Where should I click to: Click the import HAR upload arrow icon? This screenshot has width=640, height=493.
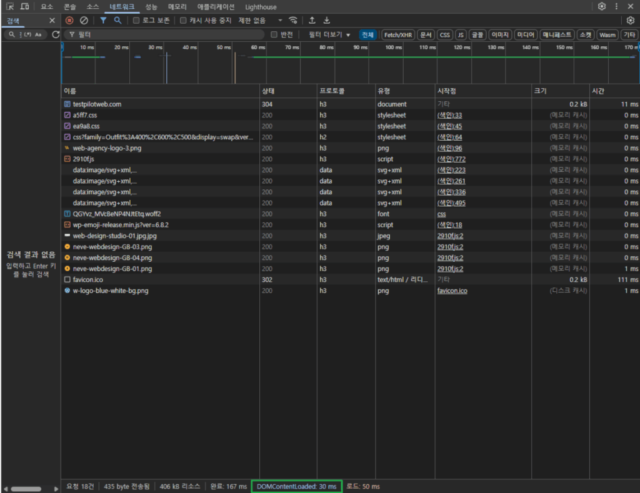(x=312, y=21)
